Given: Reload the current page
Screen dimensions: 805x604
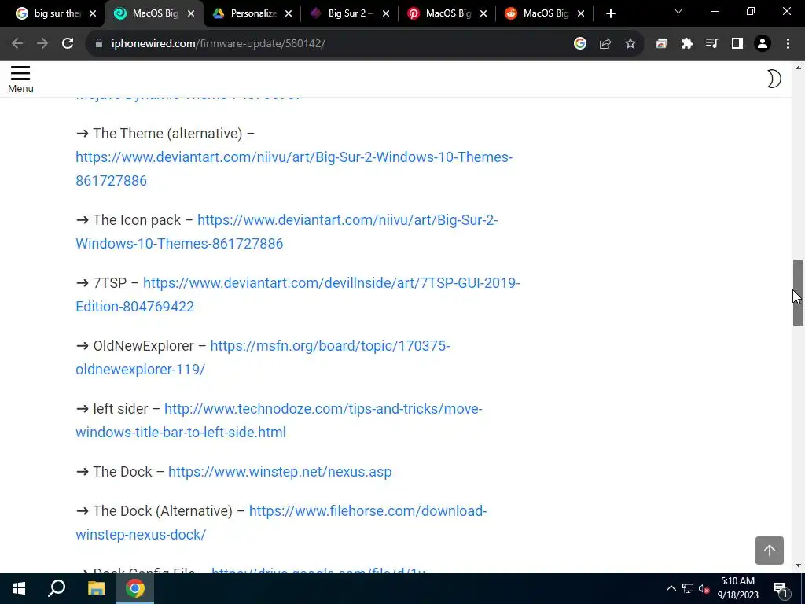Looking at the screenshot, I should tap(68, 44).
